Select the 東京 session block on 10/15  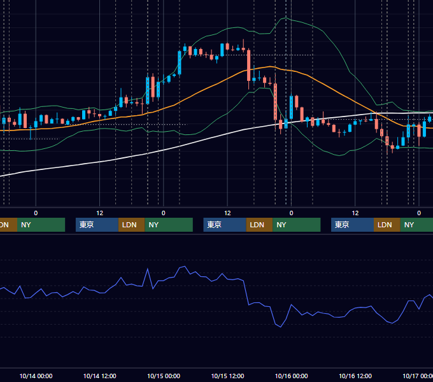[225, 225]
